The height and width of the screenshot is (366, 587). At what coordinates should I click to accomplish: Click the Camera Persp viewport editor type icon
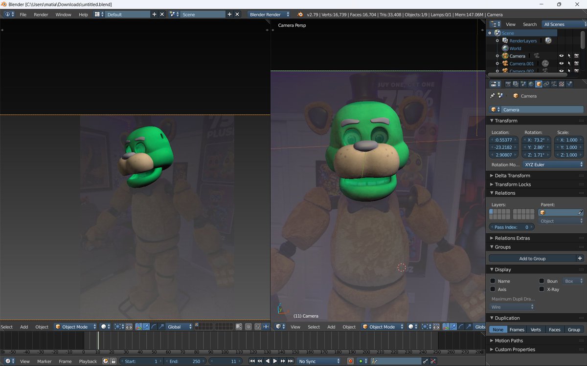click(x=279, y=326)
